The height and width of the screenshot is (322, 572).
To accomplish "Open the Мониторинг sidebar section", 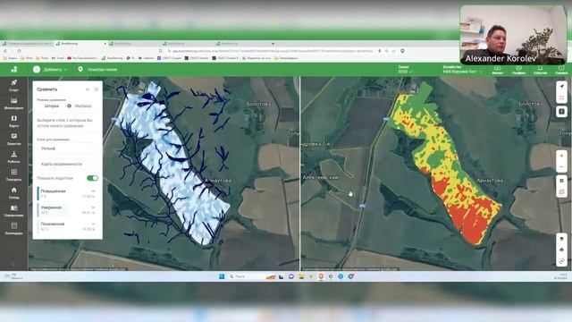I will click(x=14, y=104).
